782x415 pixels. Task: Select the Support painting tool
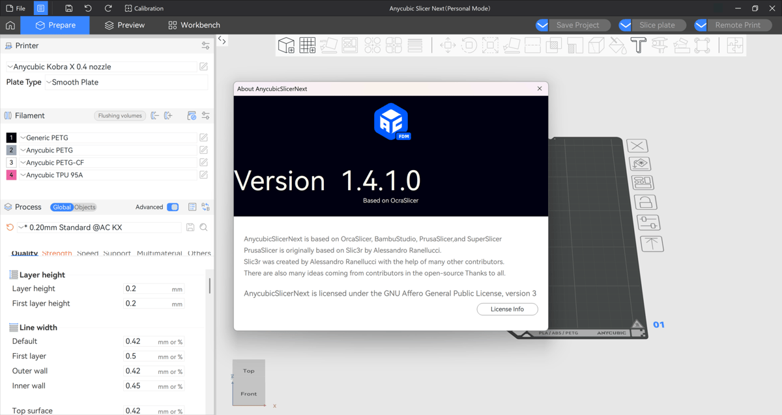(x=575, y=45)
